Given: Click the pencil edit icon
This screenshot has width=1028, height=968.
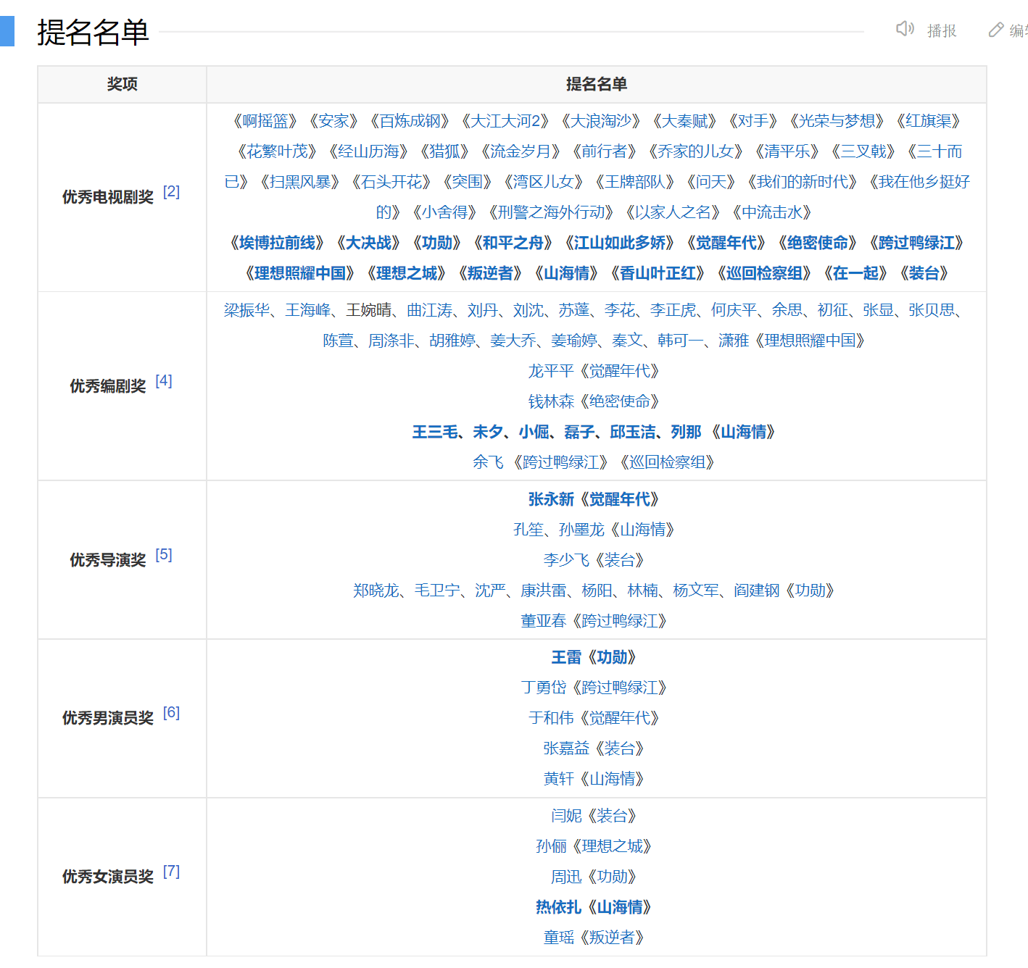Looking at the screenshot, I should click(x=996, y=30).
